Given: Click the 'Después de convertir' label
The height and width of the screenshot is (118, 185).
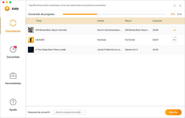Looking at the screenshot, I should 39,112.
